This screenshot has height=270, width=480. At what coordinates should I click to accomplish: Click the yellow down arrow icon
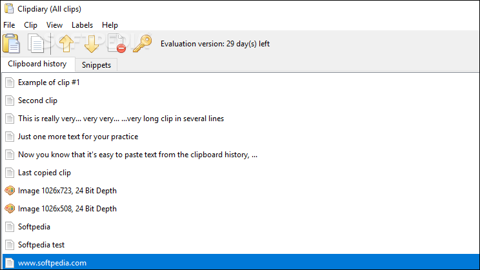(91, 44)
